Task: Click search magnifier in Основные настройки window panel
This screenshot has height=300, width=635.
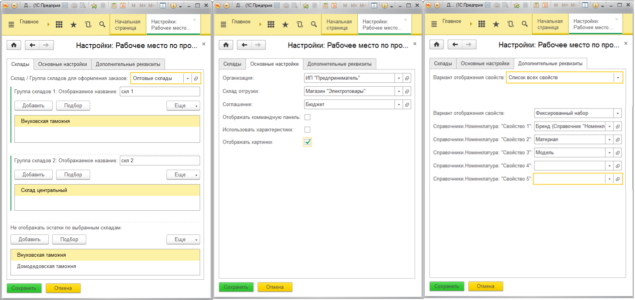Action: (314, 25)
